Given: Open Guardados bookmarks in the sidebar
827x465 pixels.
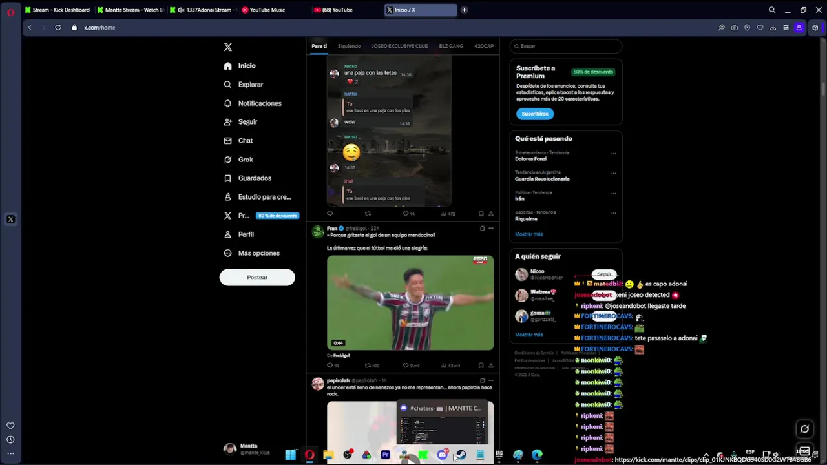Looking at the screenshot, I should coord(247,178).
